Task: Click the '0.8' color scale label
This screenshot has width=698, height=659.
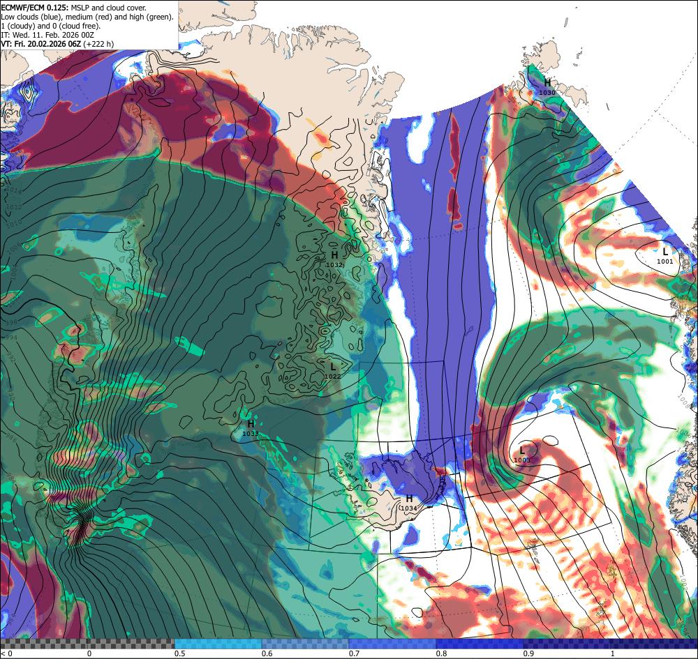Action: (442, 653)
